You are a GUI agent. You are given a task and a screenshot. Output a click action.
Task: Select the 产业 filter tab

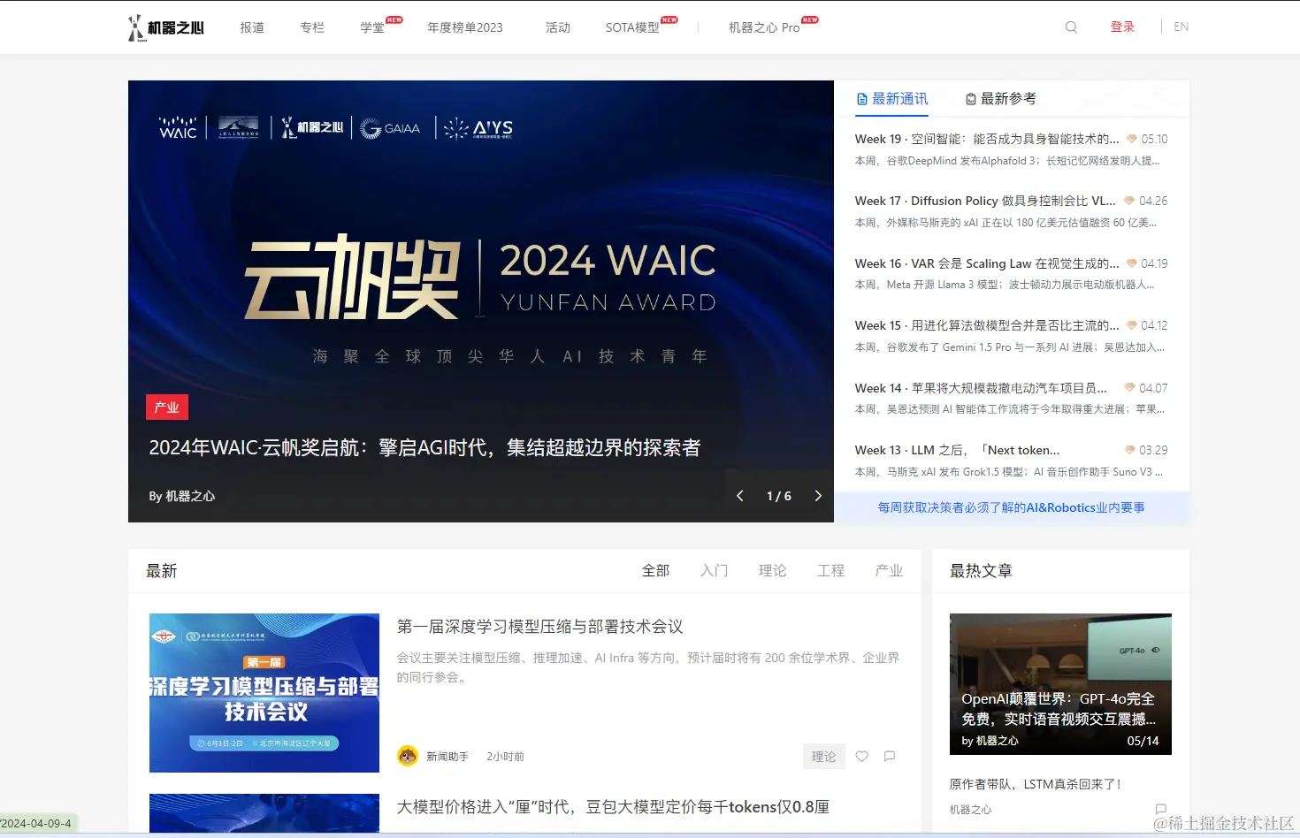coord(889,571)
